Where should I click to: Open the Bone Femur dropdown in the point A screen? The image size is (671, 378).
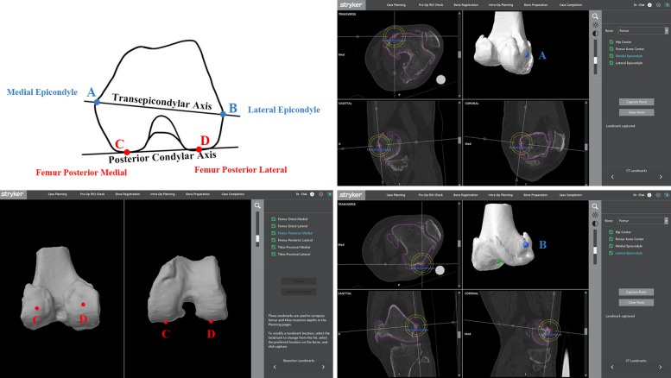point(643,30)
